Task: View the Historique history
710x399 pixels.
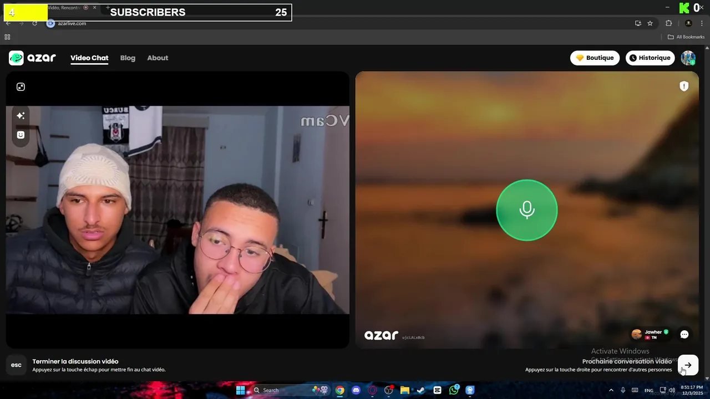Action: [650, 58]
